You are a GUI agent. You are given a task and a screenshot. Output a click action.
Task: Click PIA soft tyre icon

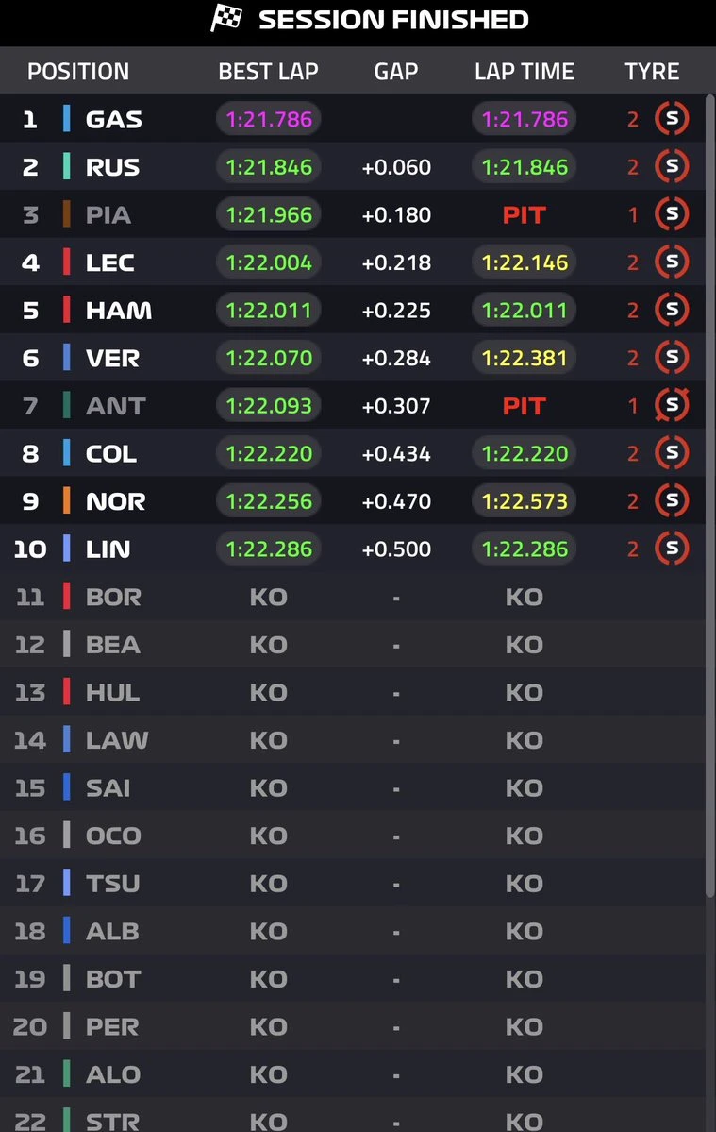[x=672, y=213]
